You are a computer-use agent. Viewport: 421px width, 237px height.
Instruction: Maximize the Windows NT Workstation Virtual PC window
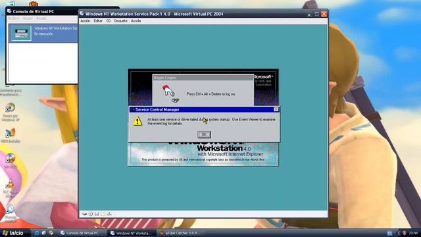[316, 14]
